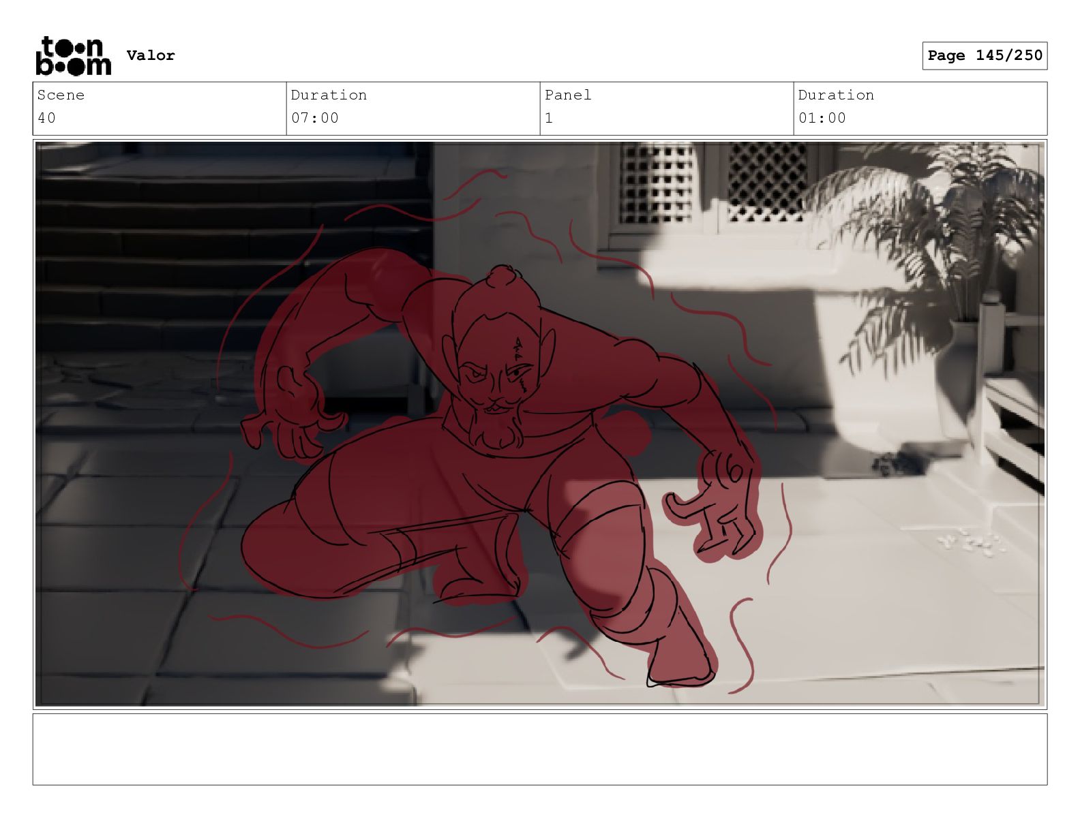
Task: Select the Panel 1 cell
Action: (667, 108)
